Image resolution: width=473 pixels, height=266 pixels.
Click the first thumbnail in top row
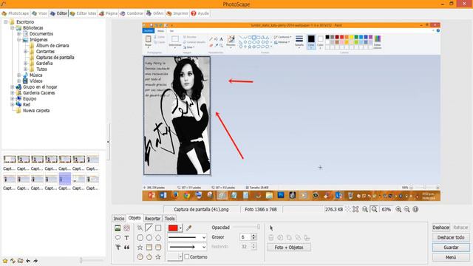[10, 159]
